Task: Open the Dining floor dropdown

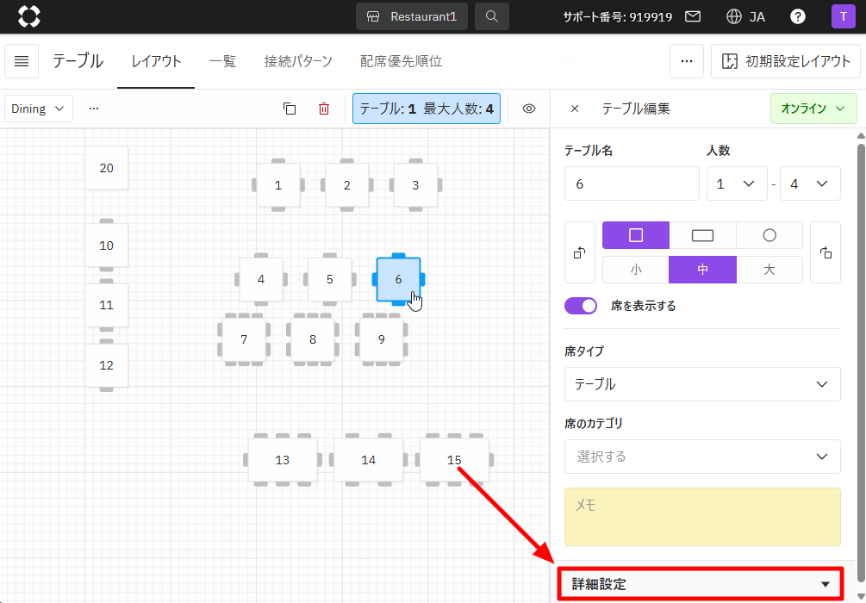Action: click(39, 109)
